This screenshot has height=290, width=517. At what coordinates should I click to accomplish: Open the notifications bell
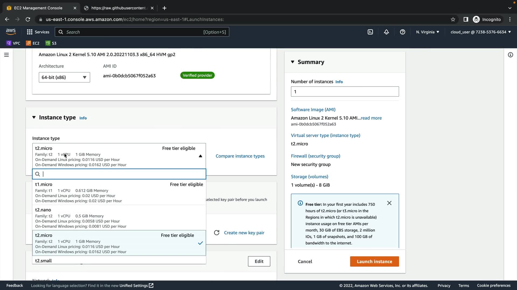(386, 32)
